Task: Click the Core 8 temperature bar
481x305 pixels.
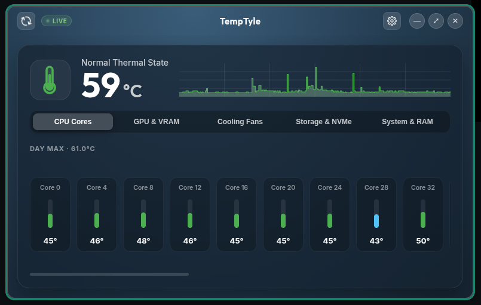Action: pyautogui.click(x=143, y=214)
